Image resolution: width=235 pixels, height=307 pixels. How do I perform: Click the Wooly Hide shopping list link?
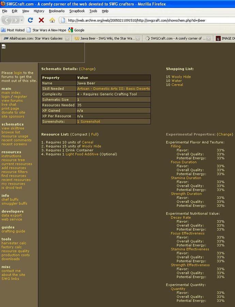coord(181,77)
